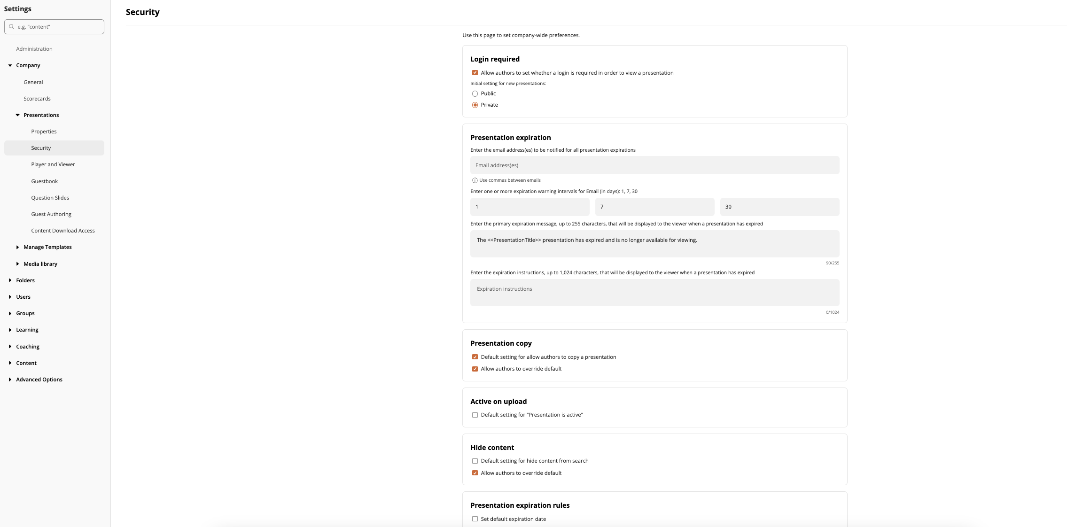The width and height of the screenshot is (1067, 527).
Task: Select the Public radio button
Action: coord(475,93)
